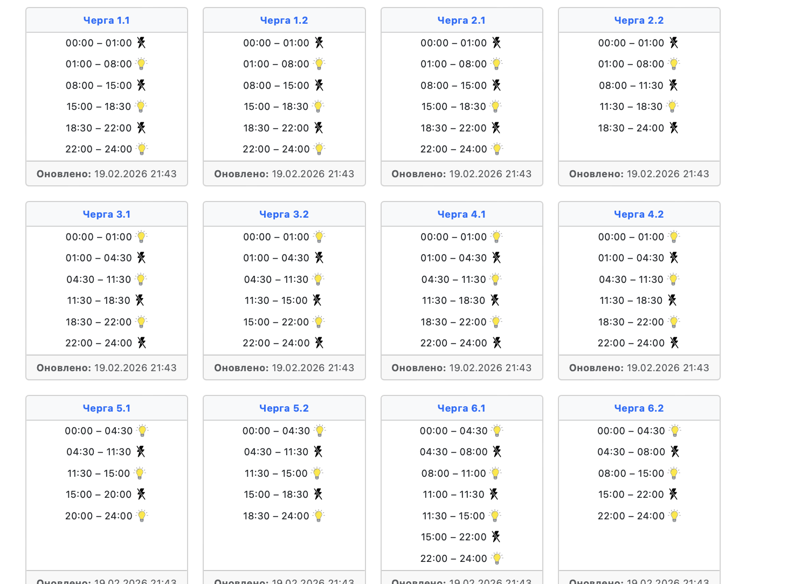Image resolution: width=787 pixels, height=584 pixels.
Task: Click the Оновлено timestamp under Черга 2.1
Action: pos(461,174)
